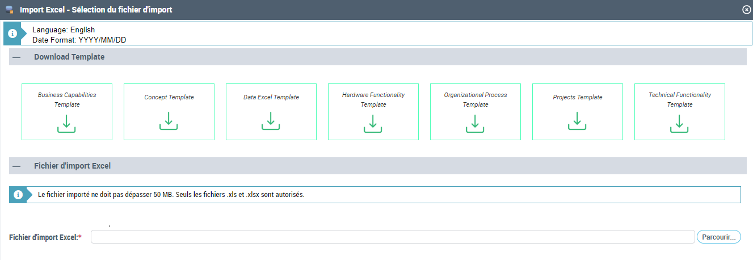The height and width of the screenshot is (260, 753).
Task: Click the Technical Functionality Template download icon
Action: [x=679, y=124]
